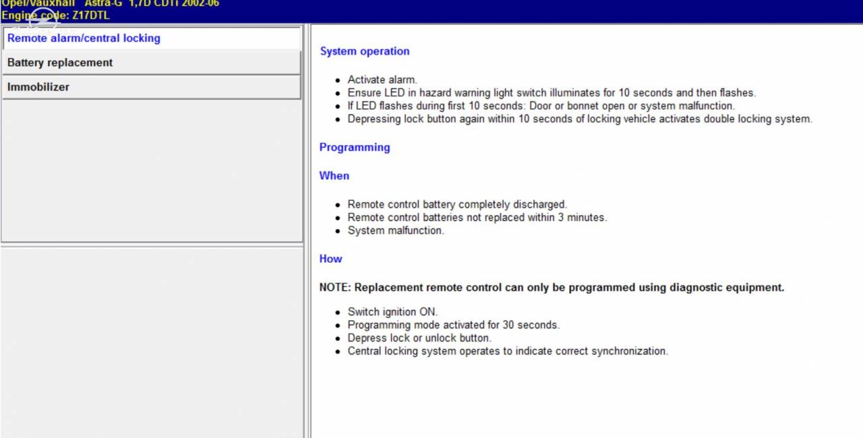Open the Battery replacement section
The width and height of the screenshot is (863, 438).
(x=151, y=63)
